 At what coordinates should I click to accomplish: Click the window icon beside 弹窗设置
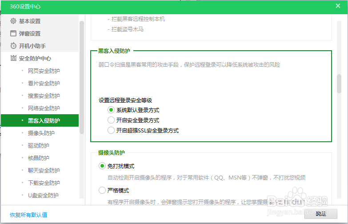(x=13, y=33)
